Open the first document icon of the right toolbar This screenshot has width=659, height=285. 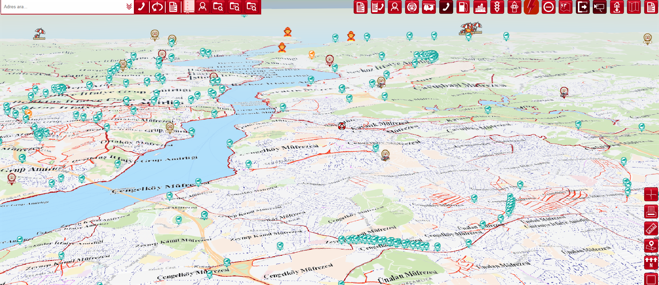[x=361, y=7]
